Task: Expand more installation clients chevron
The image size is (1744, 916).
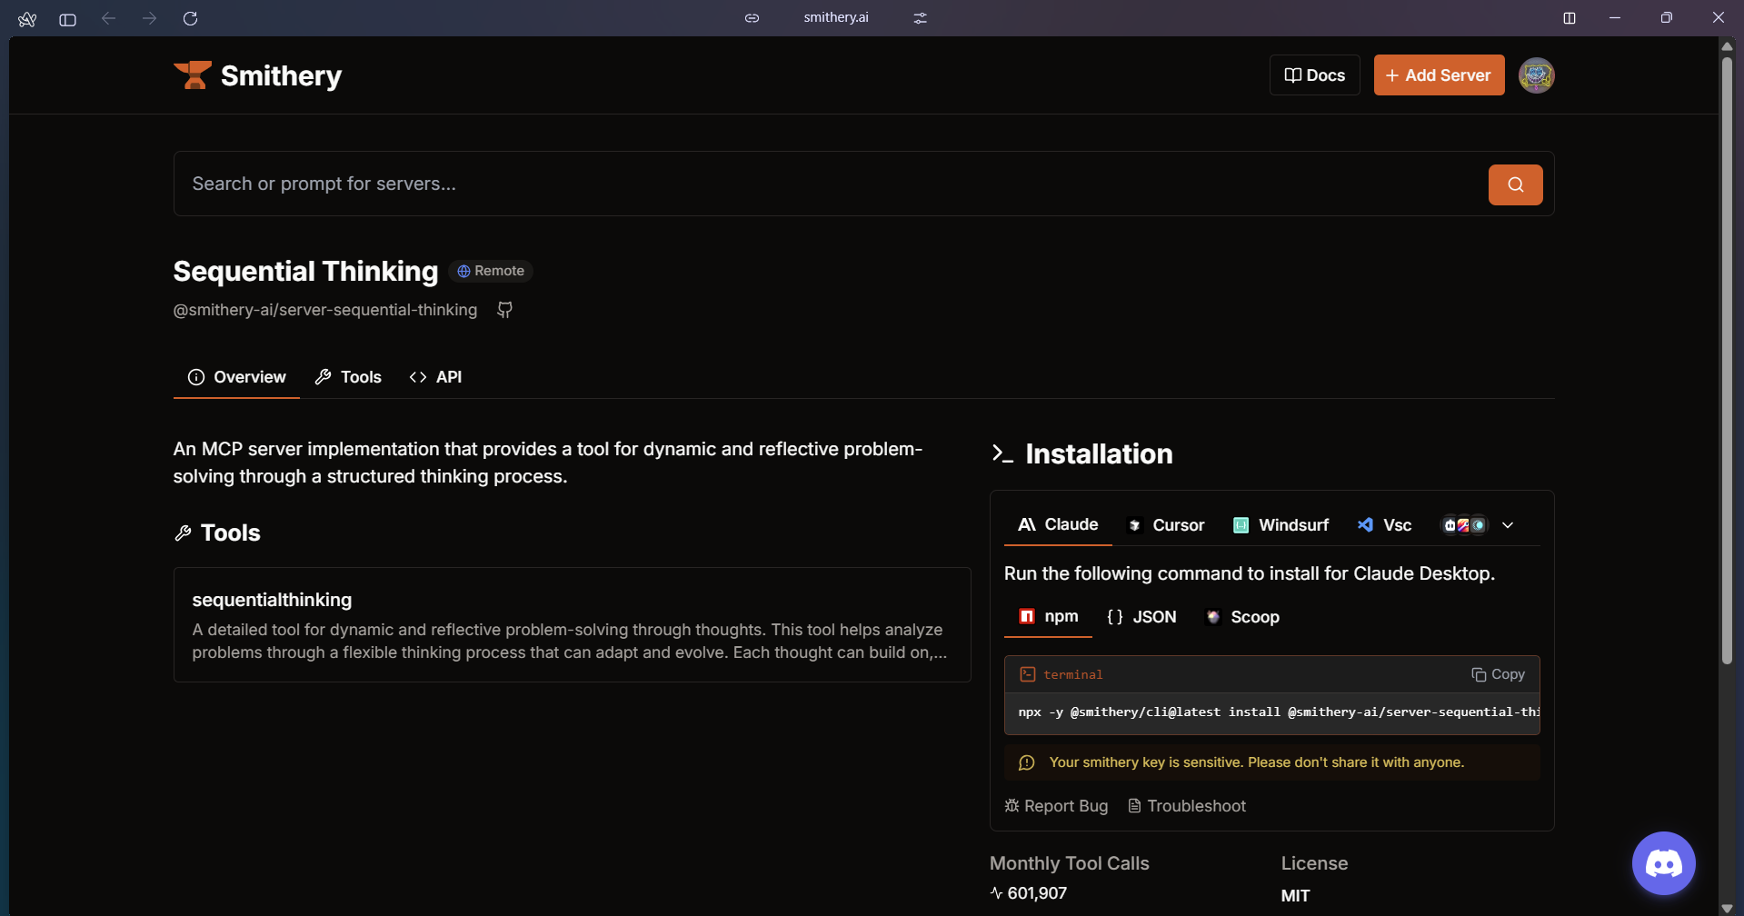Action: click(1508, 525)
